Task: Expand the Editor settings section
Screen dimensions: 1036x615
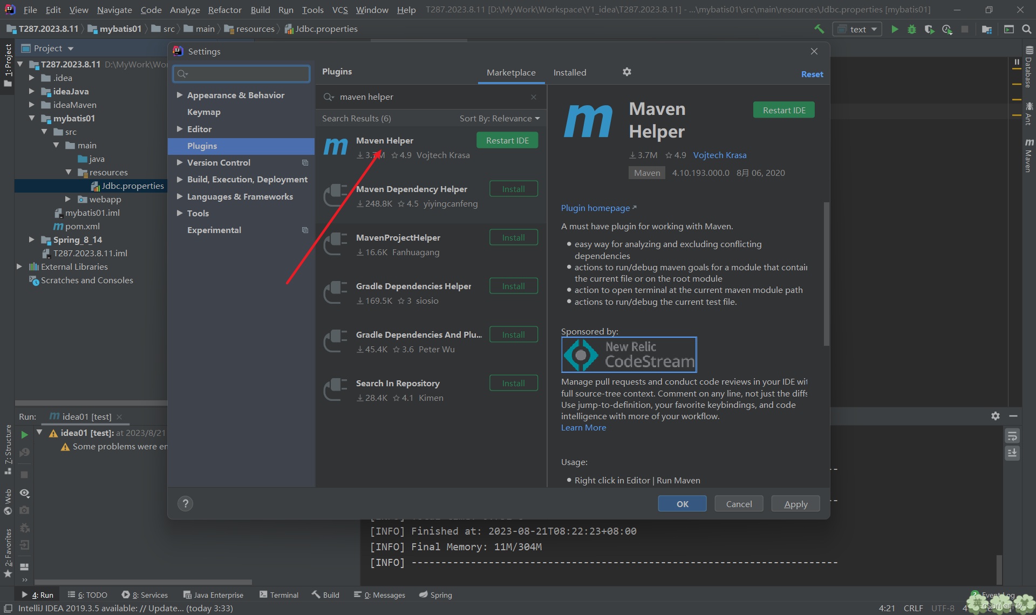Action: point(180,129)
